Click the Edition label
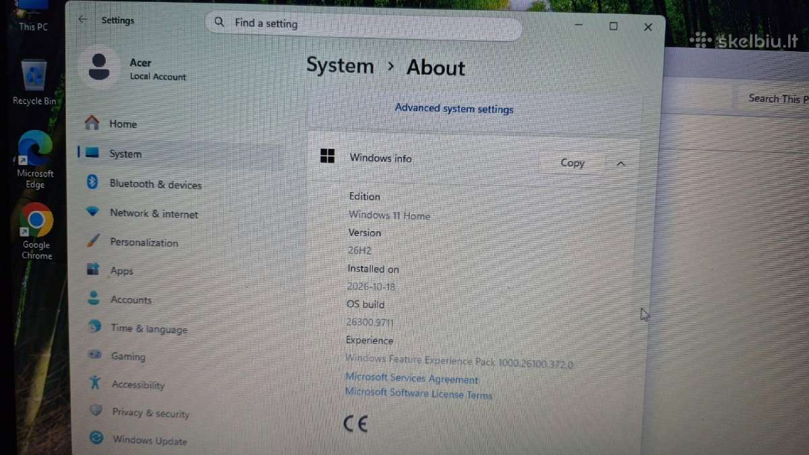 coord(365,197)
